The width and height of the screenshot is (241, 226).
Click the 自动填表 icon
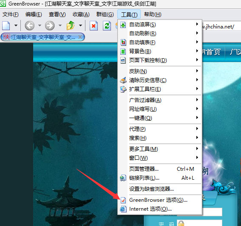pyautogui.click(x=123, y=42)
